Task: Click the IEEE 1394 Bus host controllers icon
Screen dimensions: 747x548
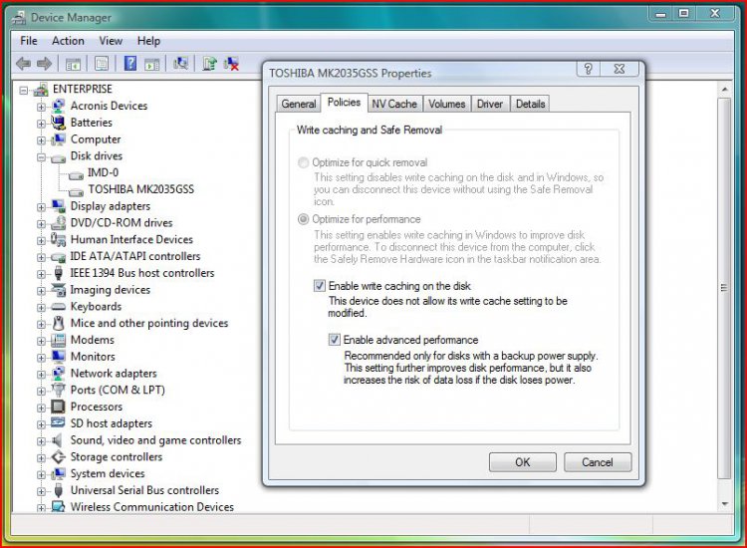Action: 58,273
